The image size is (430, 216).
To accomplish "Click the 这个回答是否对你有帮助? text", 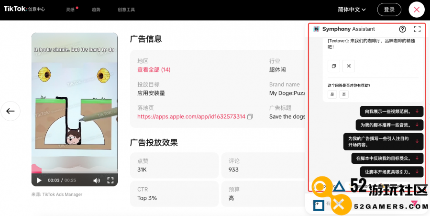I will coord(349,85).
